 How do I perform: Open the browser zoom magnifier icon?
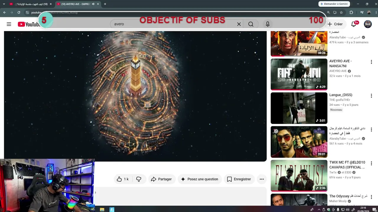tap(328, 12)
